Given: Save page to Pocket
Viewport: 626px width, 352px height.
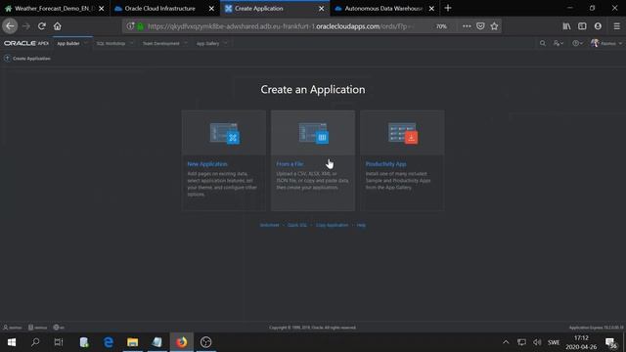Looking at the screenshot, I should coord(480,26).
